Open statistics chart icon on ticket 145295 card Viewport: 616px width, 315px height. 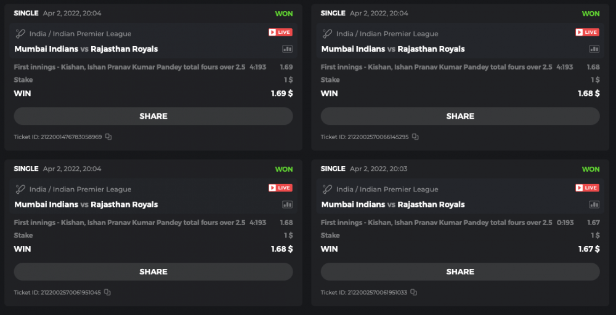594,49
